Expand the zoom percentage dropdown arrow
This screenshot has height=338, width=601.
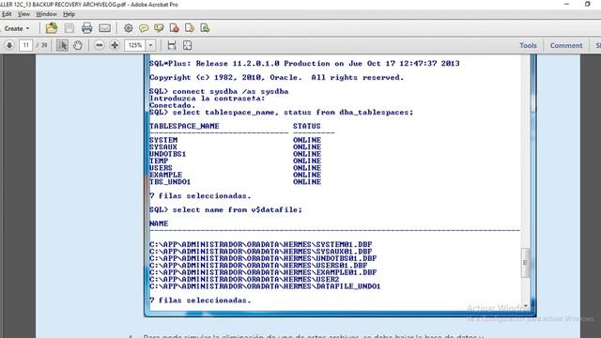150,45
